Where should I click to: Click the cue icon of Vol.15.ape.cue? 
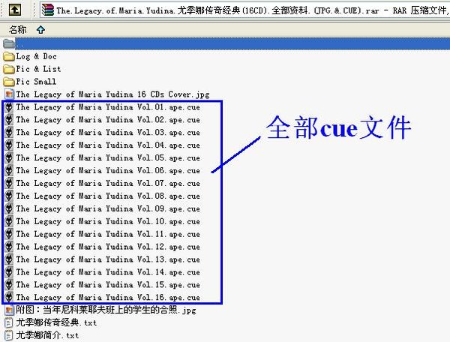pos(9,285)
